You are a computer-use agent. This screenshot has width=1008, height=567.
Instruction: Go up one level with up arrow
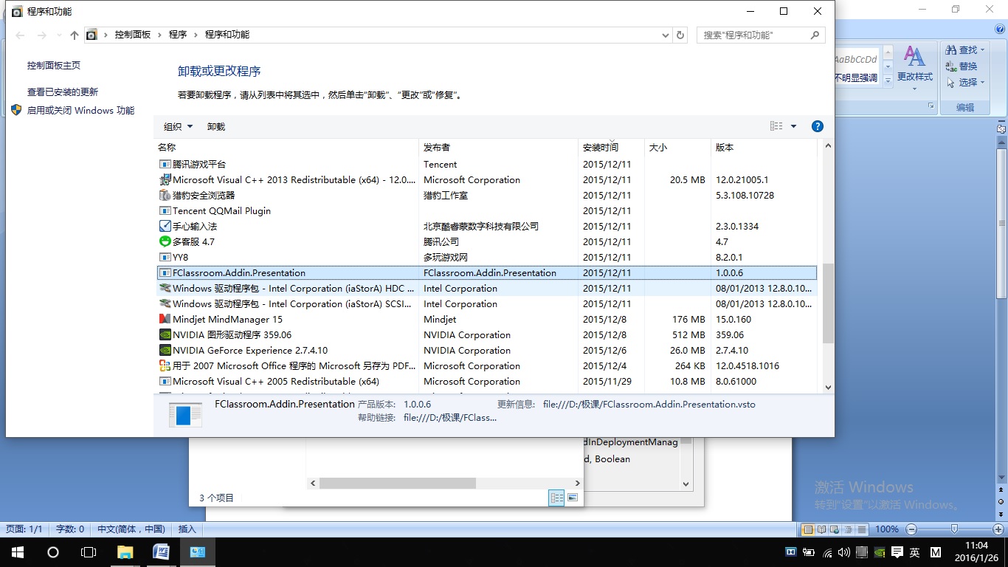click(x=74, y=35)
